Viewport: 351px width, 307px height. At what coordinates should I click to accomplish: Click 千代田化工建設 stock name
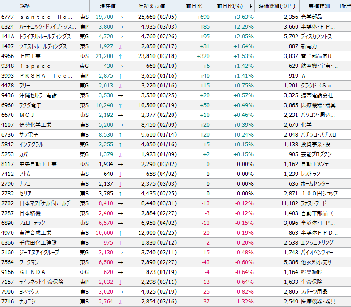coord(38,243)
